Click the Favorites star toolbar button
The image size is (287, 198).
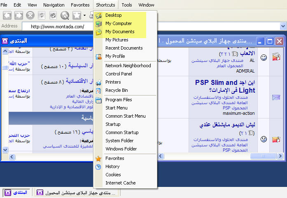(x=77, y=16)
